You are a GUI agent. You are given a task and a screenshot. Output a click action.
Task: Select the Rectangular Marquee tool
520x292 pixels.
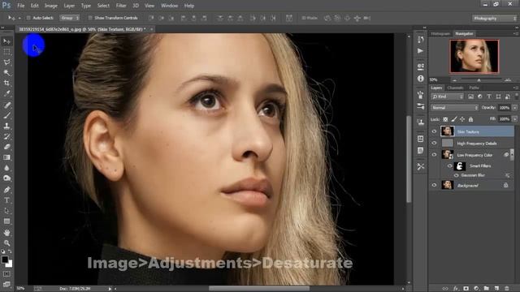6,52
